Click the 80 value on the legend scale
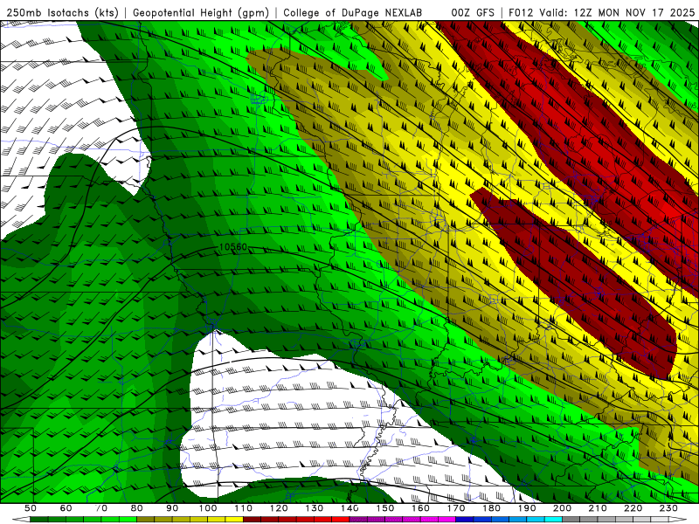The height and width of the screenshot is (524, 699). pyautogui.click(x=136, y=508)
